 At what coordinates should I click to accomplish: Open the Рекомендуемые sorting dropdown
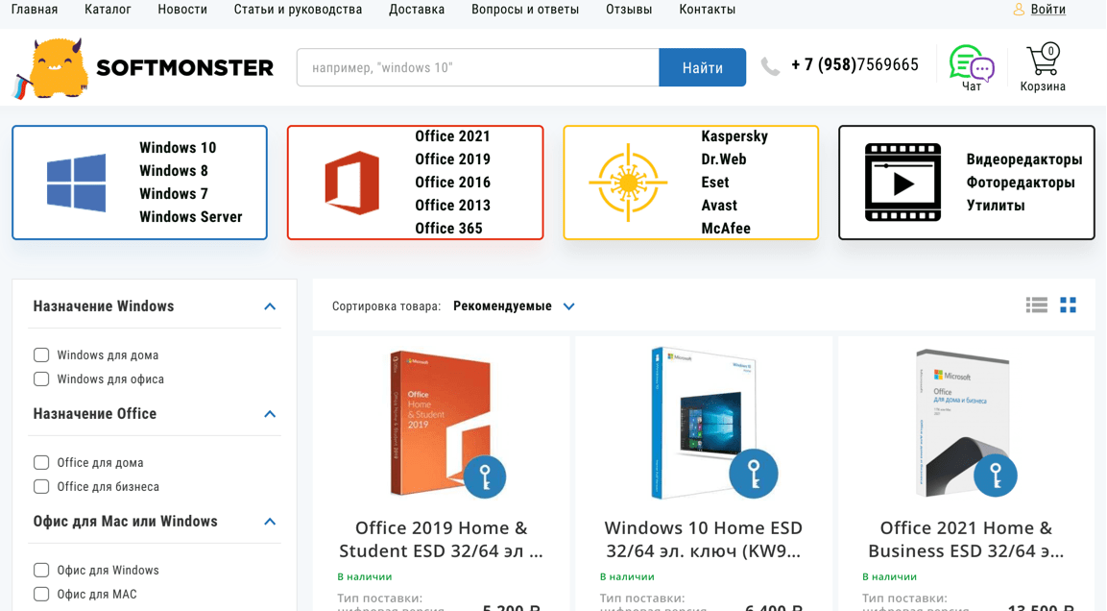pyautogui.click(x=514, y=305)
